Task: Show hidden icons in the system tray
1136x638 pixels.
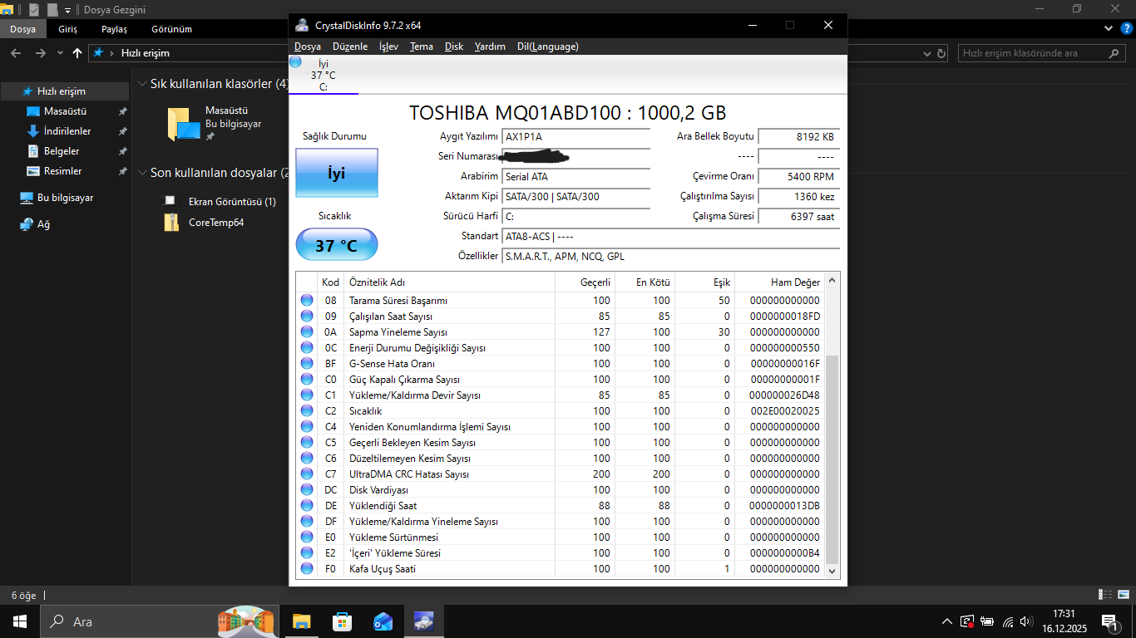Action: [x=946, y=621]
